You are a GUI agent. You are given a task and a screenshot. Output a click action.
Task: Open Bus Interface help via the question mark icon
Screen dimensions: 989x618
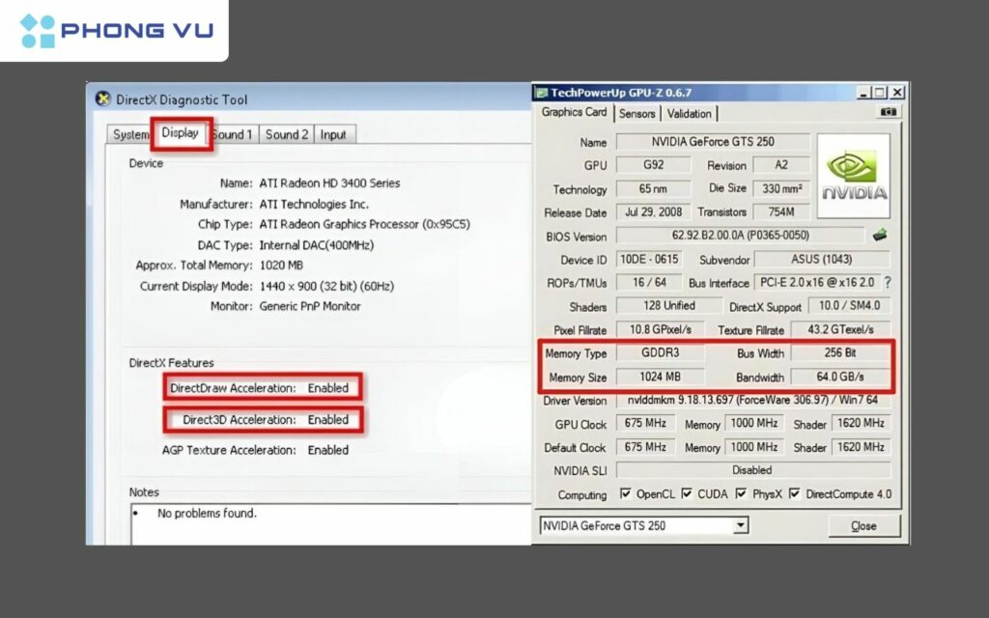click(x=887, y=283)
